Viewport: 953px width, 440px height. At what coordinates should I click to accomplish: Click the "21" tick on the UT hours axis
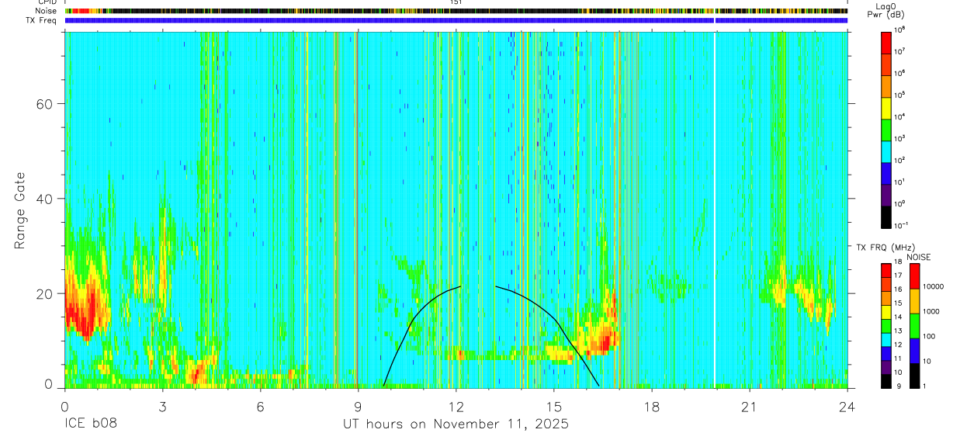(x=750, y=406)
